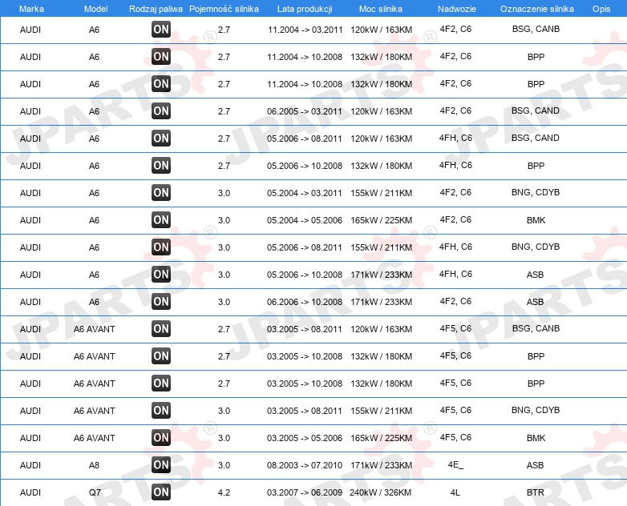Click the 05.2004 -> 03.2011 production dates
Viewport: 627px width, 506px height.
tap(305, 193)
